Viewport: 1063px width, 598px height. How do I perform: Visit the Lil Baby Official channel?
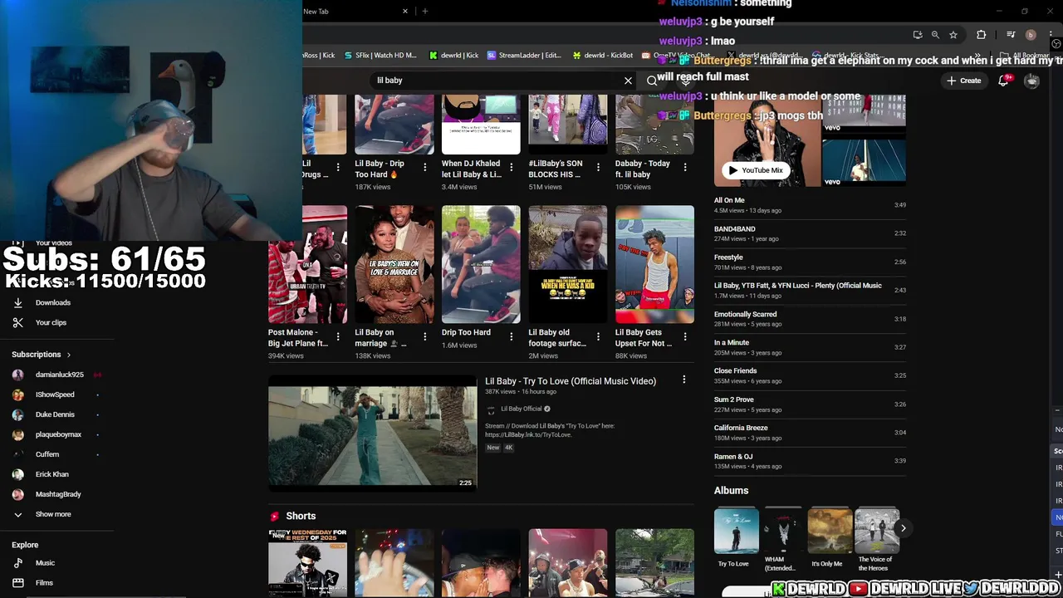pyautogui.click(x=521, y=409)
